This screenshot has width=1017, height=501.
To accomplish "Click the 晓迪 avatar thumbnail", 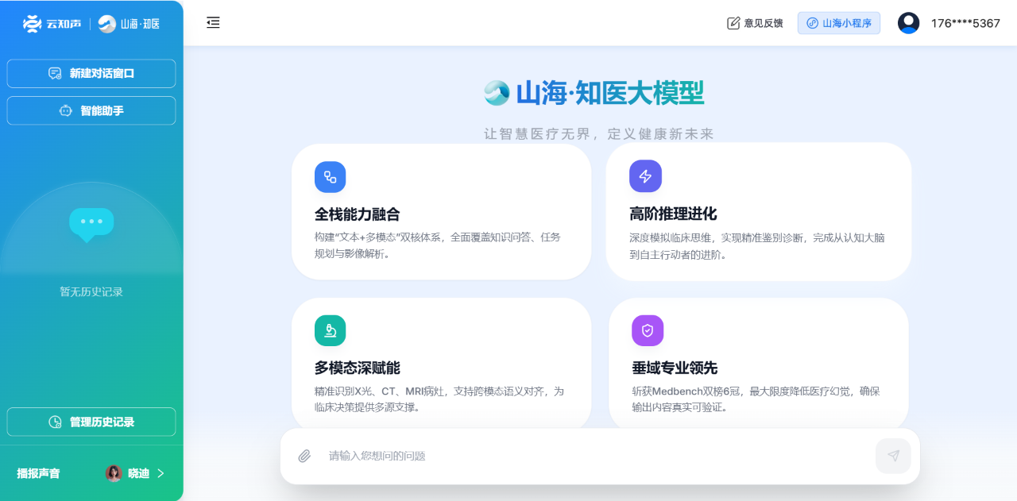I will pos(113,472).
